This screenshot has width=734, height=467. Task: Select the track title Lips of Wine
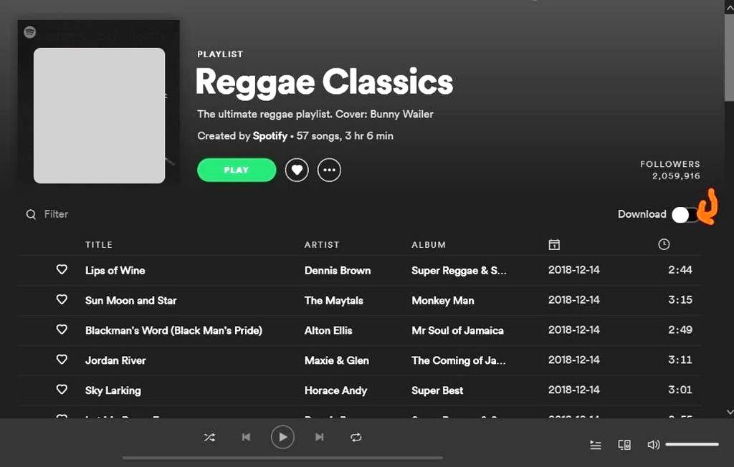pos(115,271)
